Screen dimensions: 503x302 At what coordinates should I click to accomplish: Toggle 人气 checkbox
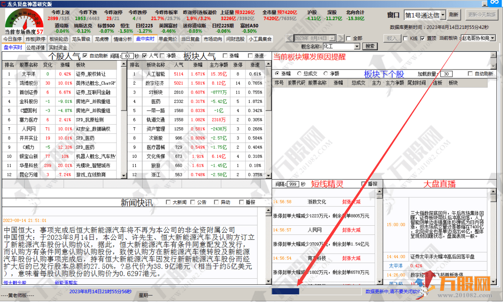pyautogui.click(x=144, y=56)
